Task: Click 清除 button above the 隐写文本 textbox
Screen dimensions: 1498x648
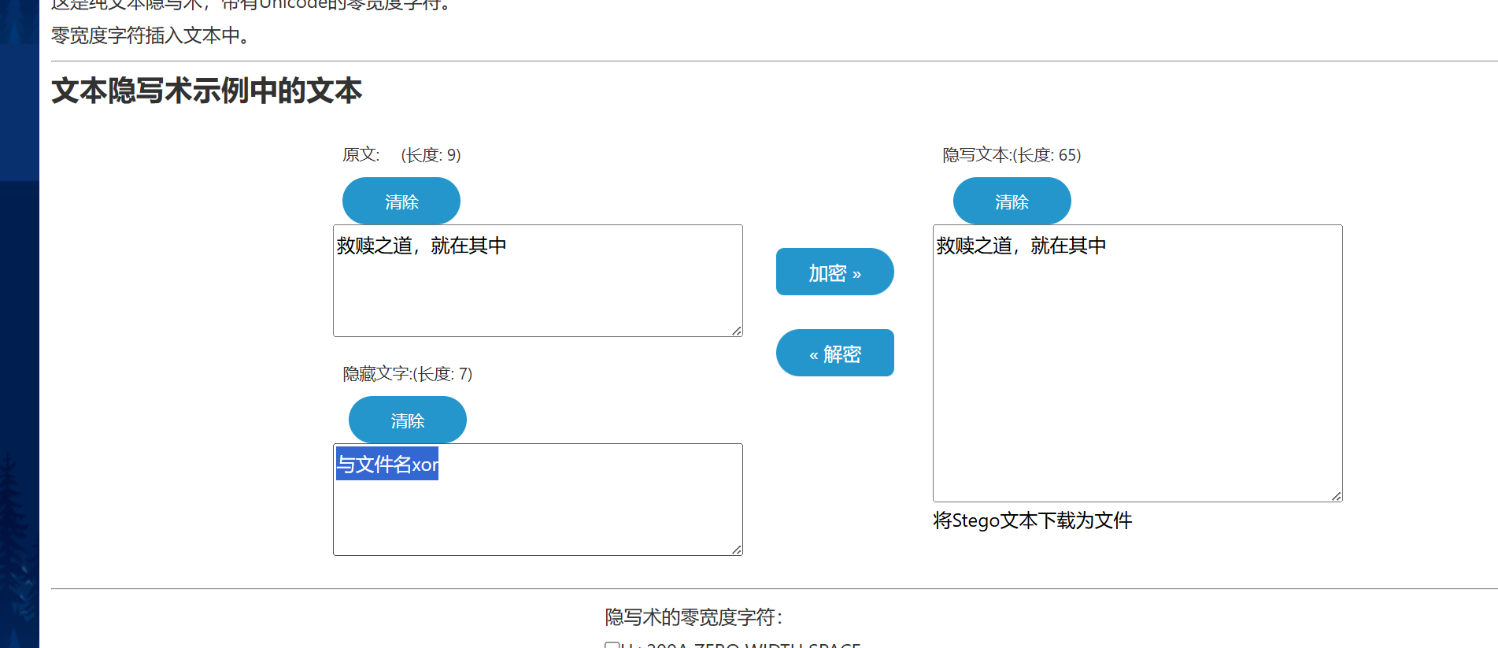Action: click(x=1012, y=202)
